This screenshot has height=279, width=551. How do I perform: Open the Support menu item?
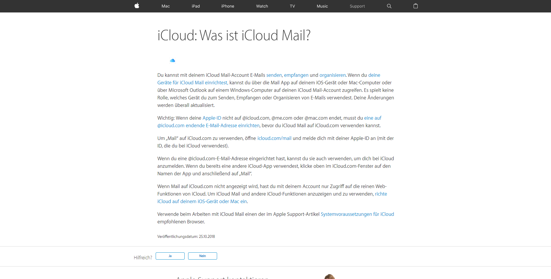tap(357, 6)
